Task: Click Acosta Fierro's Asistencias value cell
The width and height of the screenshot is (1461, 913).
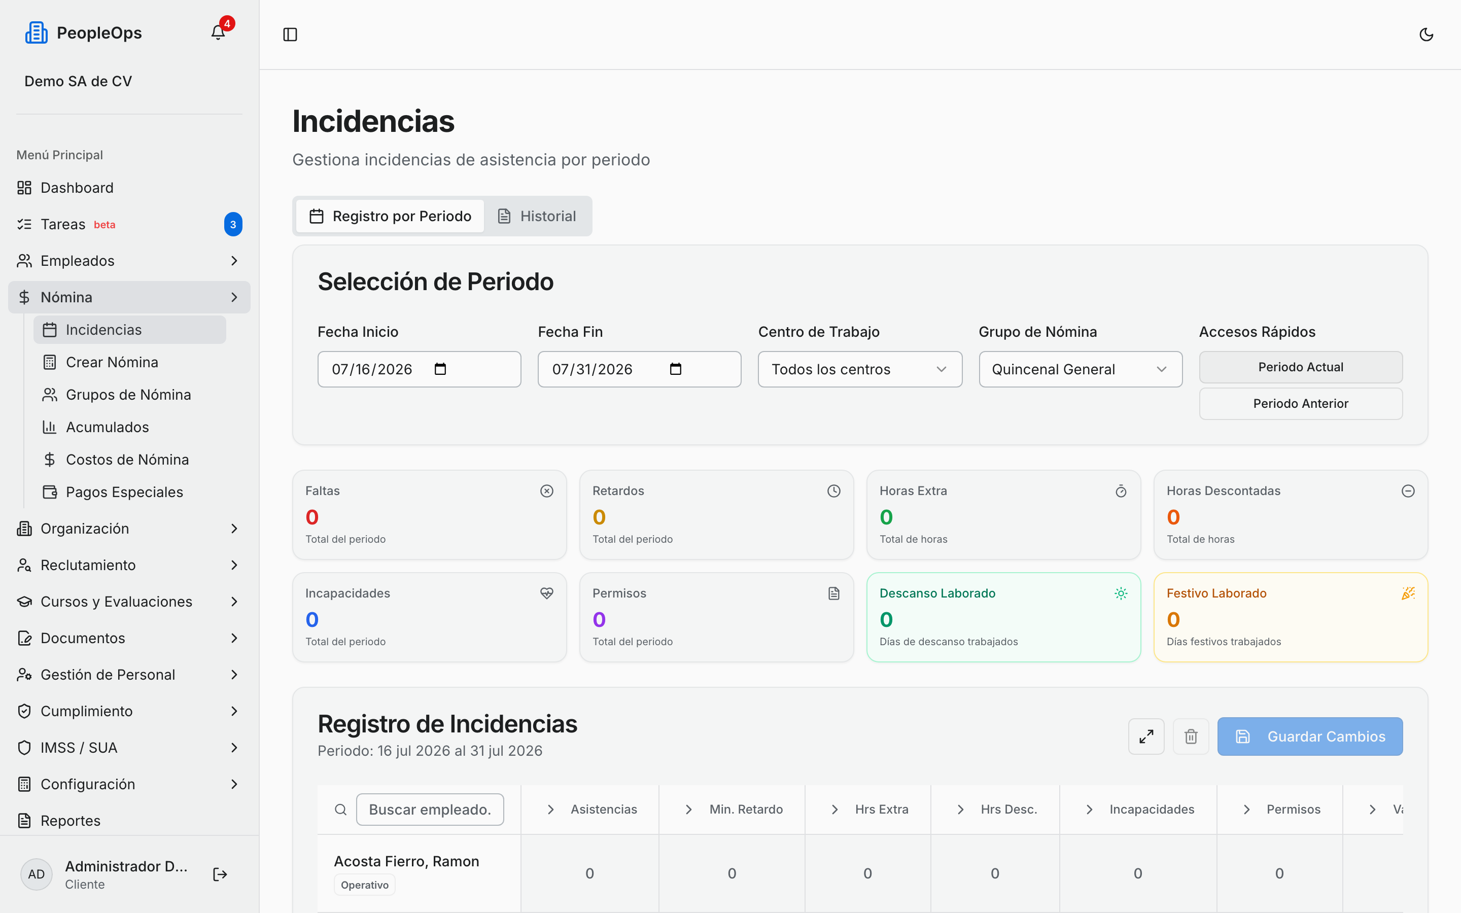Action: 590,873
